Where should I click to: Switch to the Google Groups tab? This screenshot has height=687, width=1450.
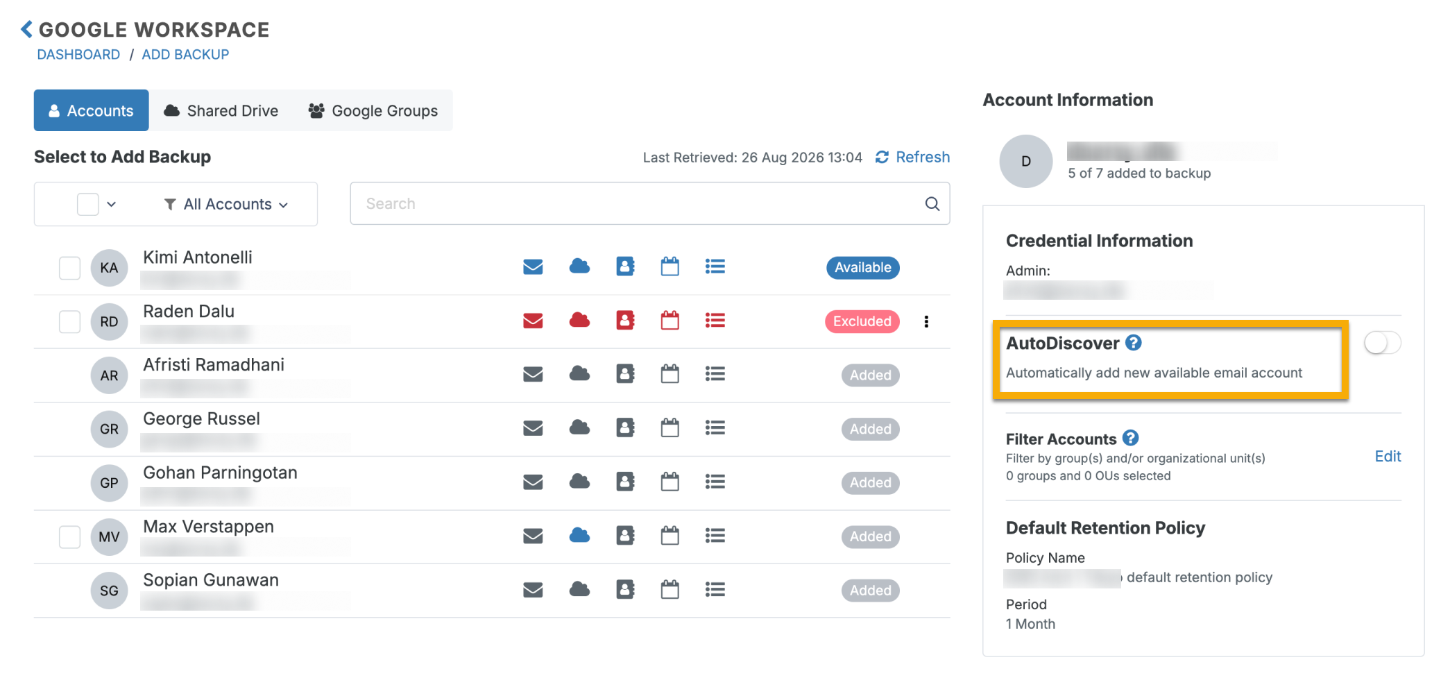(373, 110)
